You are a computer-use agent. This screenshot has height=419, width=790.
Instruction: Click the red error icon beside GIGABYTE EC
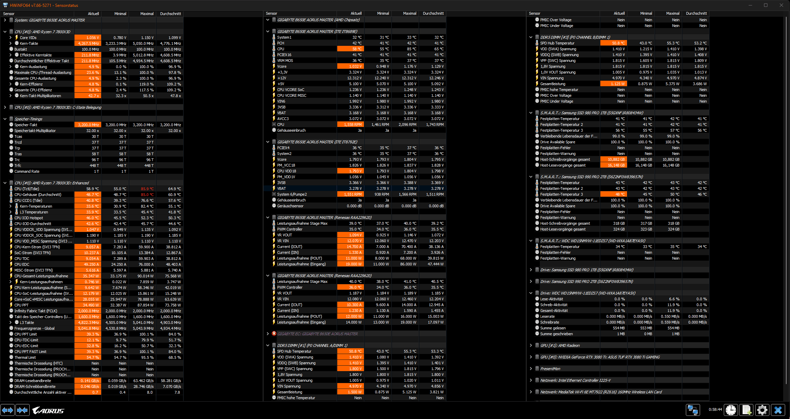click(274, 334)
